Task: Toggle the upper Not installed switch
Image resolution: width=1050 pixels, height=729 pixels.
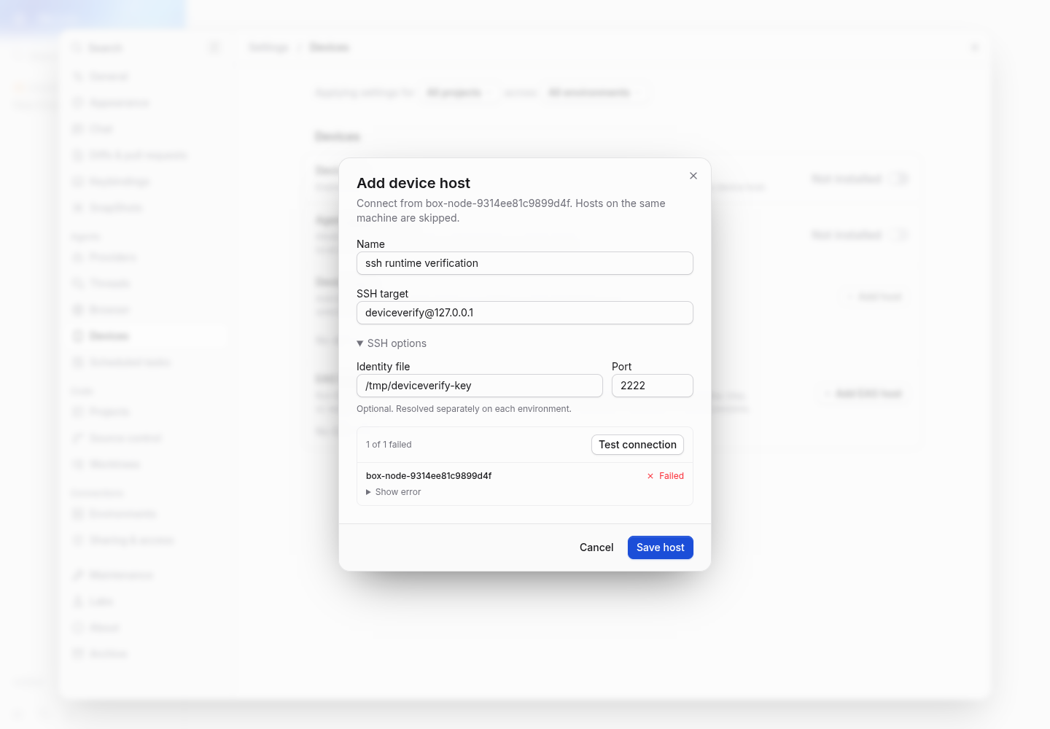Action: point(902,179)
